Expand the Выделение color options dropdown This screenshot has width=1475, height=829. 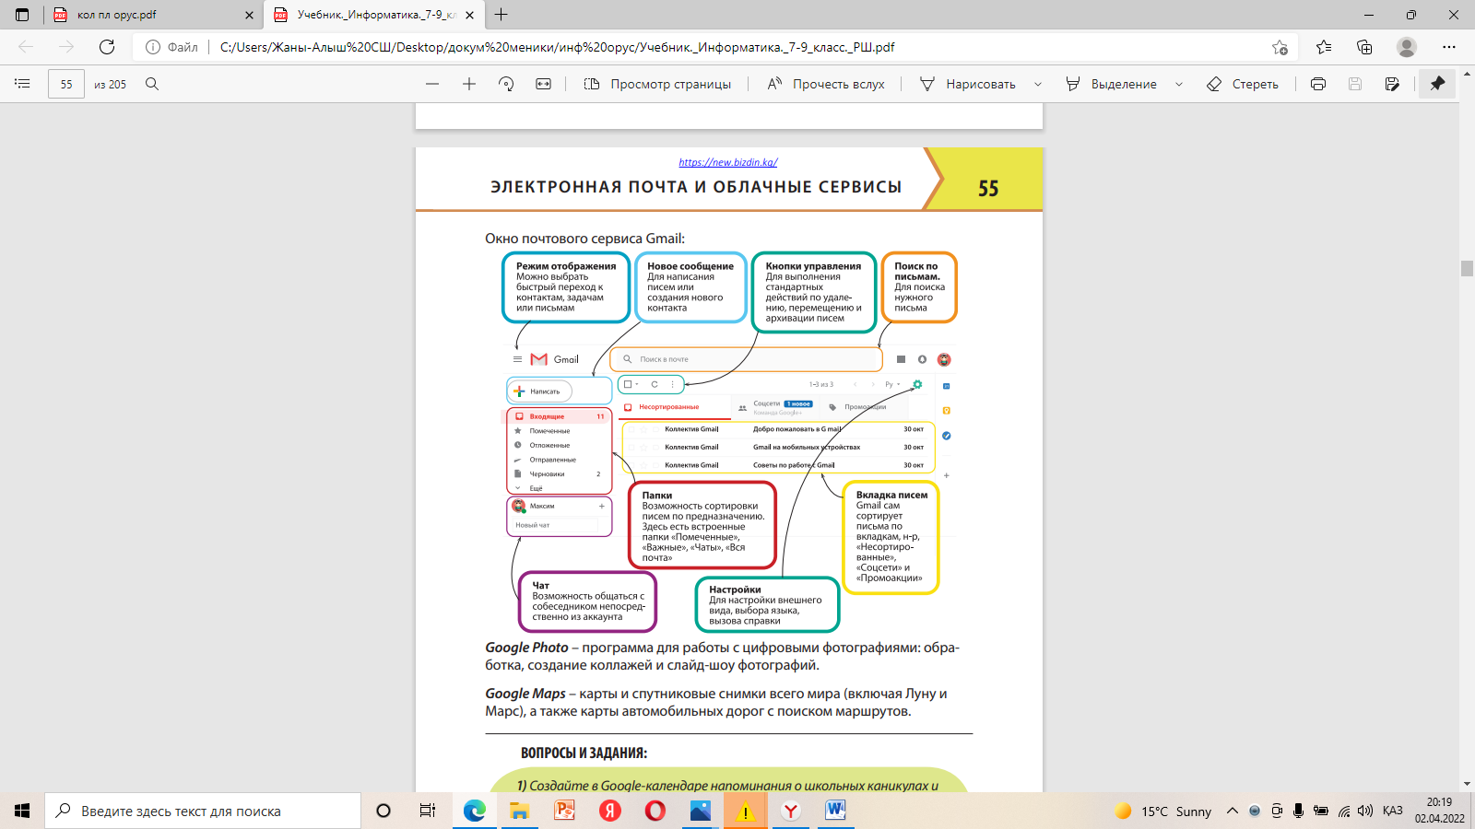(1179, 84)
